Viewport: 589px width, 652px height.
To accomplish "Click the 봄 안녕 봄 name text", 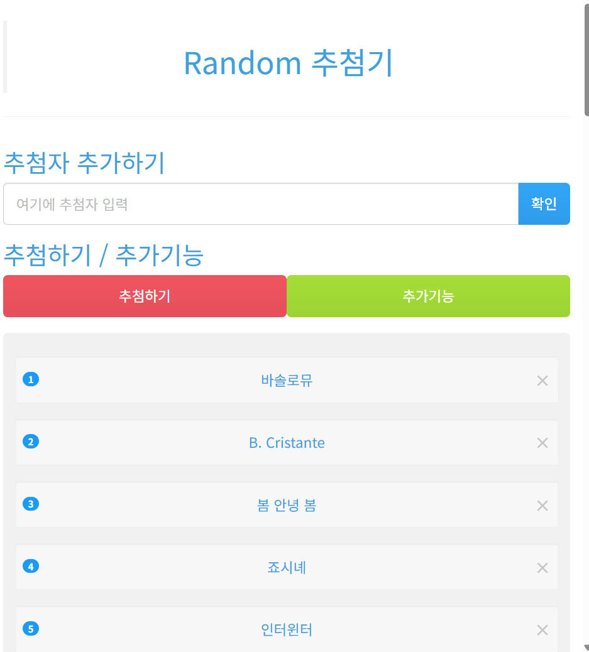I will tap(287, 506).
